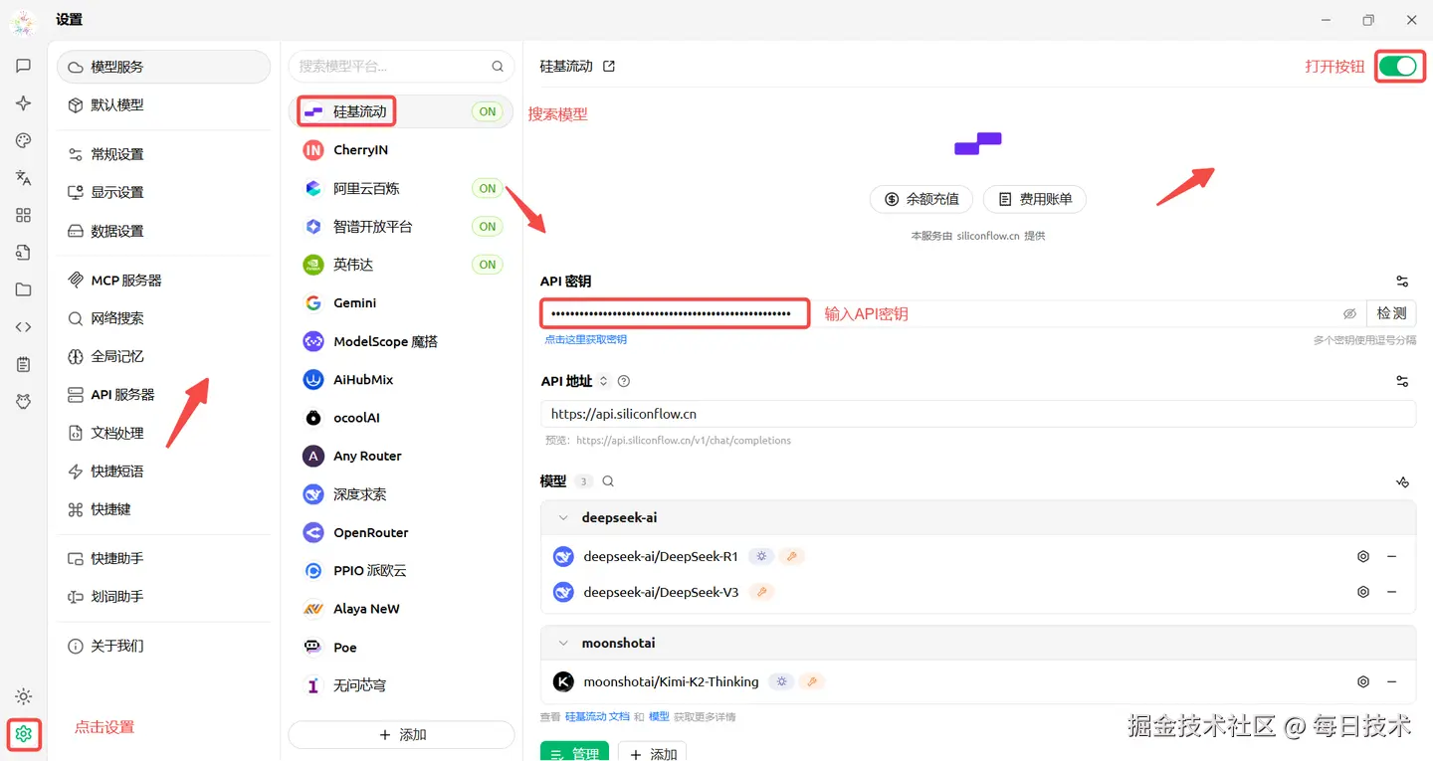Open API key settings sliders icon
Viewport: 1433px width, 761px height.
pos(1402,282)
